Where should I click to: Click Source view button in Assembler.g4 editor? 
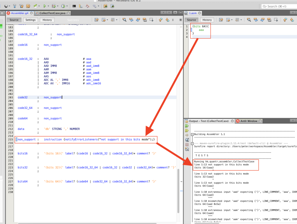(14, 20)
